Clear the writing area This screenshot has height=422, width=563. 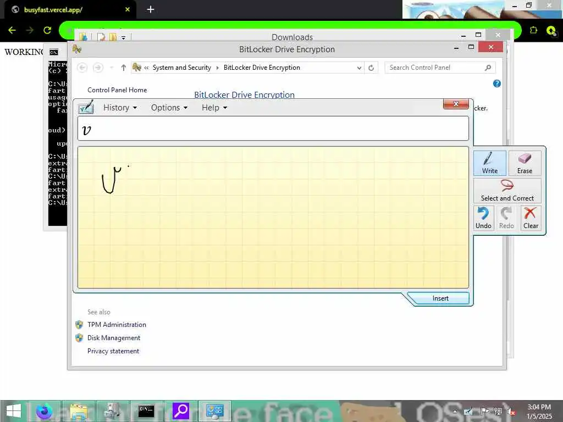[531, 218]
